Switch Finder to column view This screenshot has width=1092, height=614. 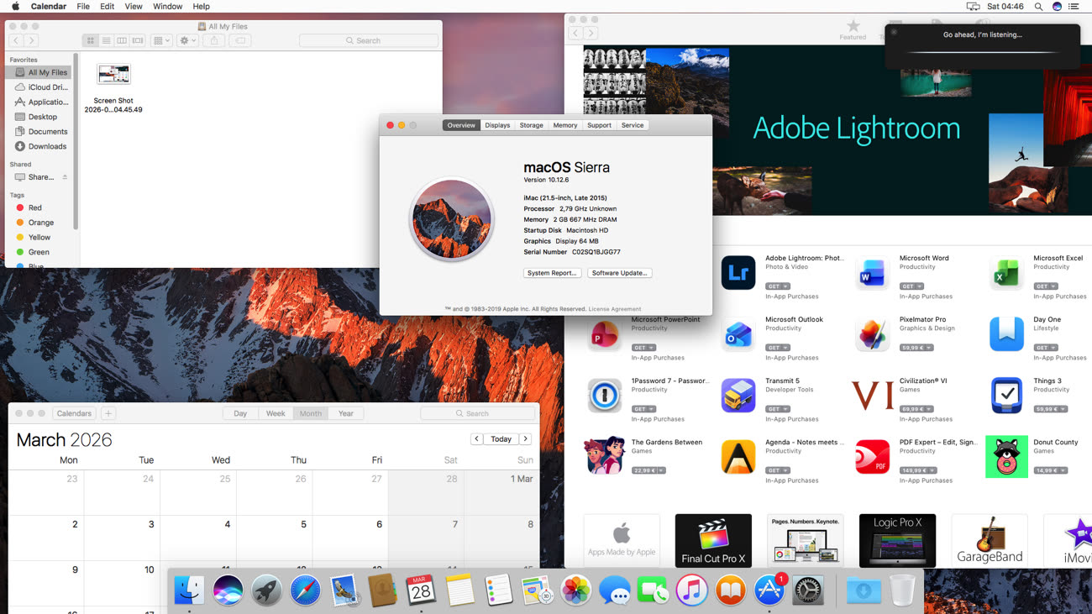122,40
